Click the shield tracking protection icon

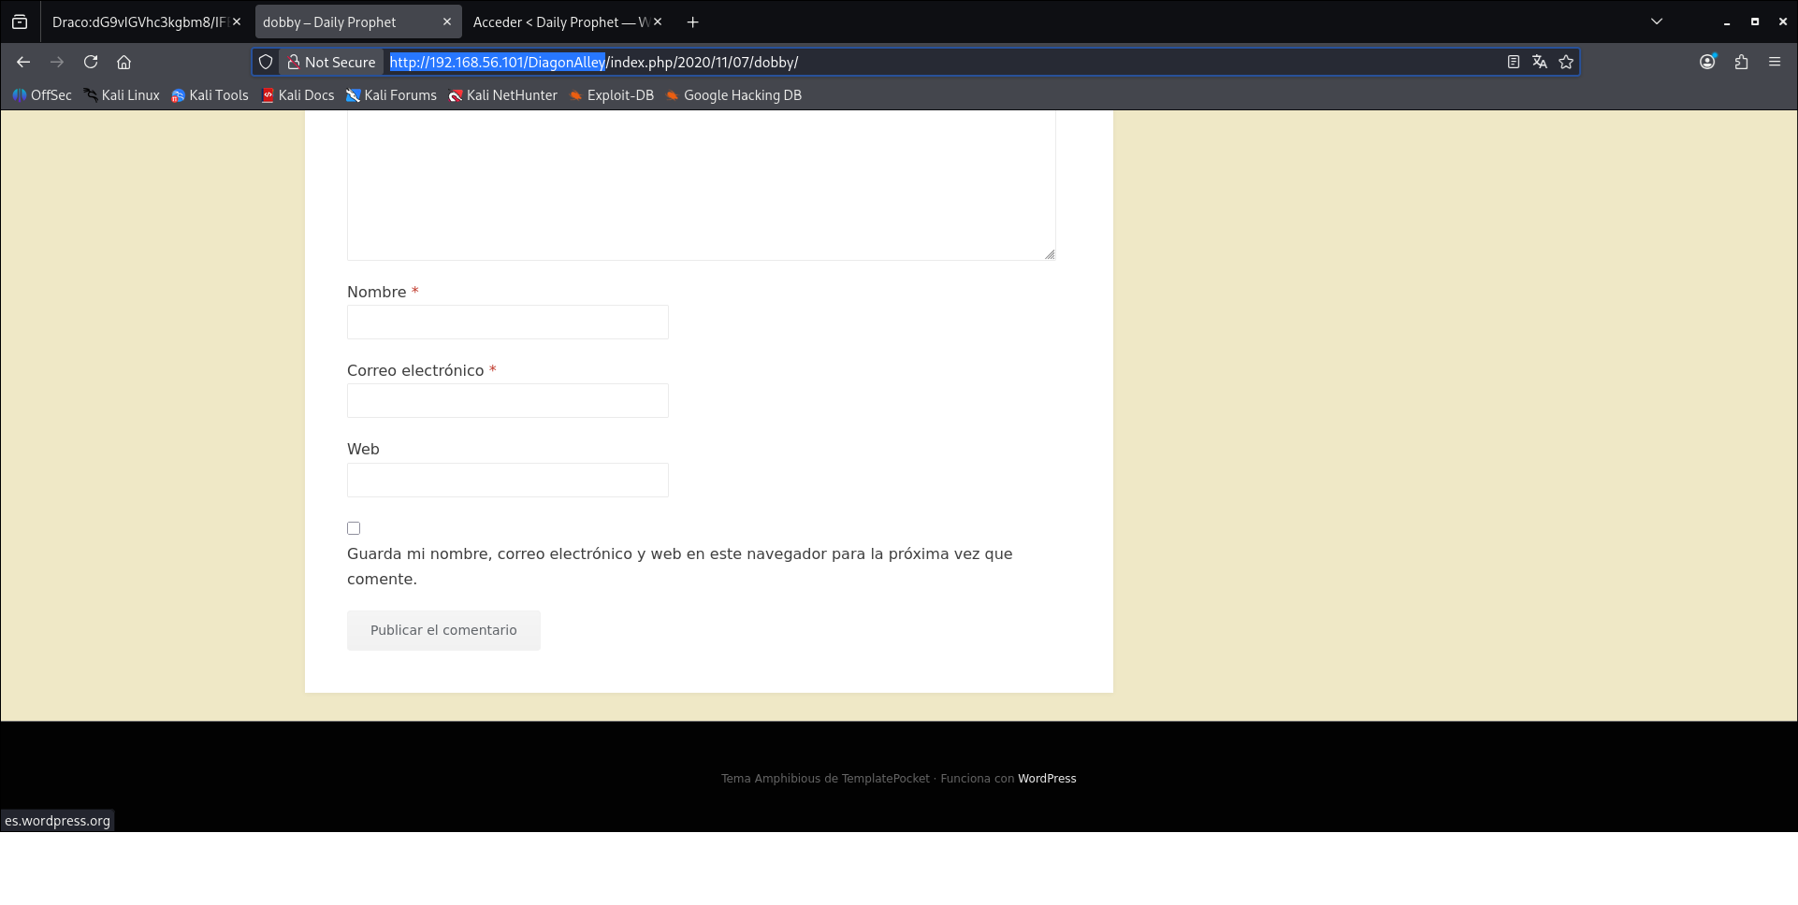tap(266, 62)
